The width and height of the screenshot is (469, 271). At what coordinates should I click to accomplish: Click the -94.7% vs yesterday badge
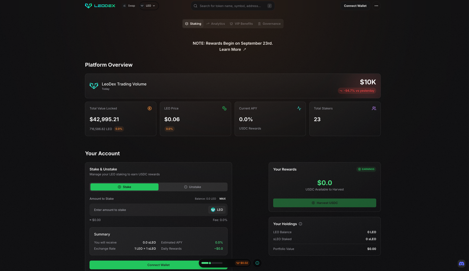[357, 91]
